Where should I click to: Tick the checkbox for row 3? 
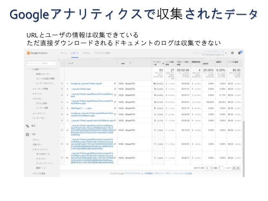(62, 95)
